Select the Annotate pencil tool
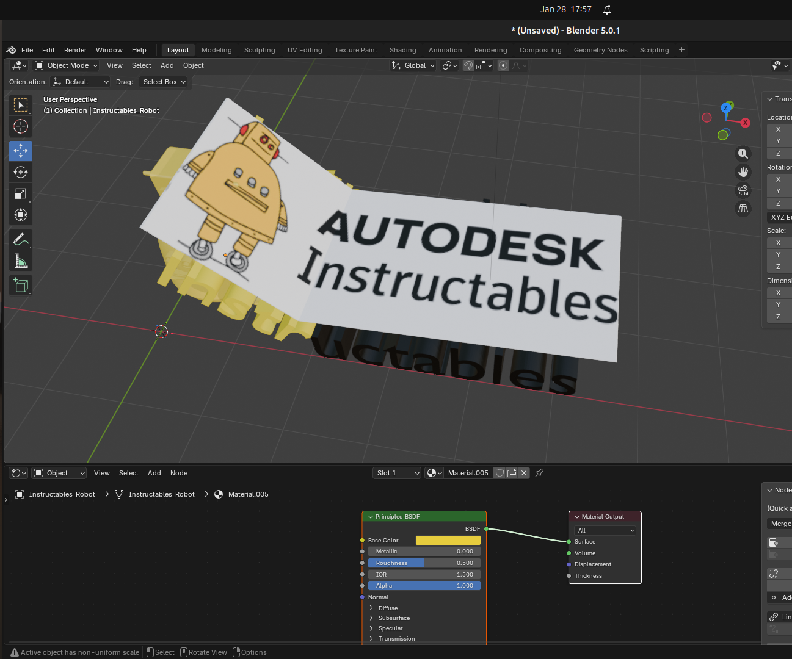This screenshot has width=792, height=659. click(21, 239)
